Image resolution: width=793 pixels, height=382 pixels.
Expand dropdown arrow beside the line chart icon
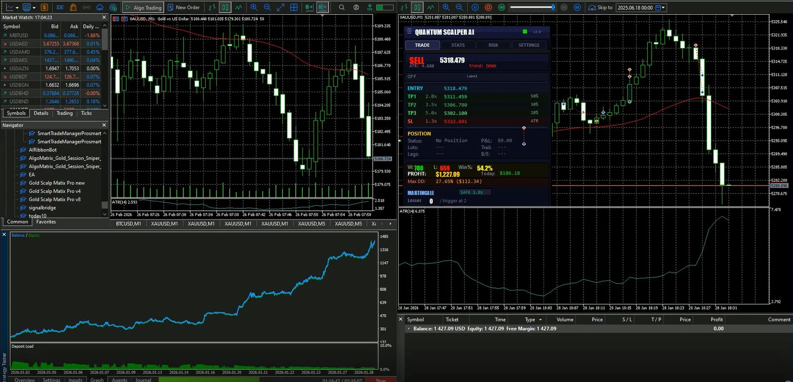pyautogui.click(x=17, y=8)
